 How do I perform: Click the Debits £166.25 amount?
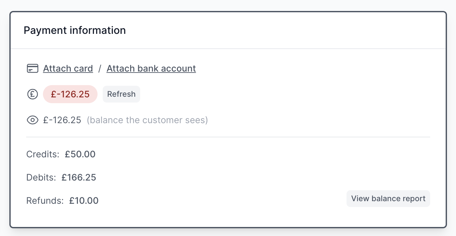pos(79,177)
